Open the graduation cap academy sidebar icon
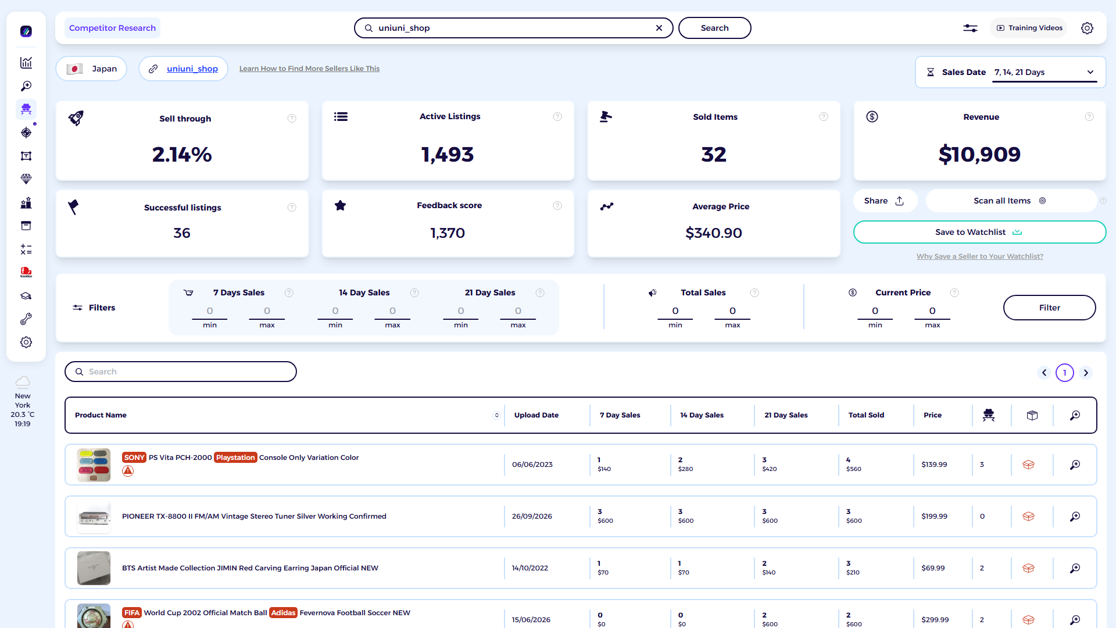Image resolution: width=1116 pixels, height=628 pixels. (26, 296)
